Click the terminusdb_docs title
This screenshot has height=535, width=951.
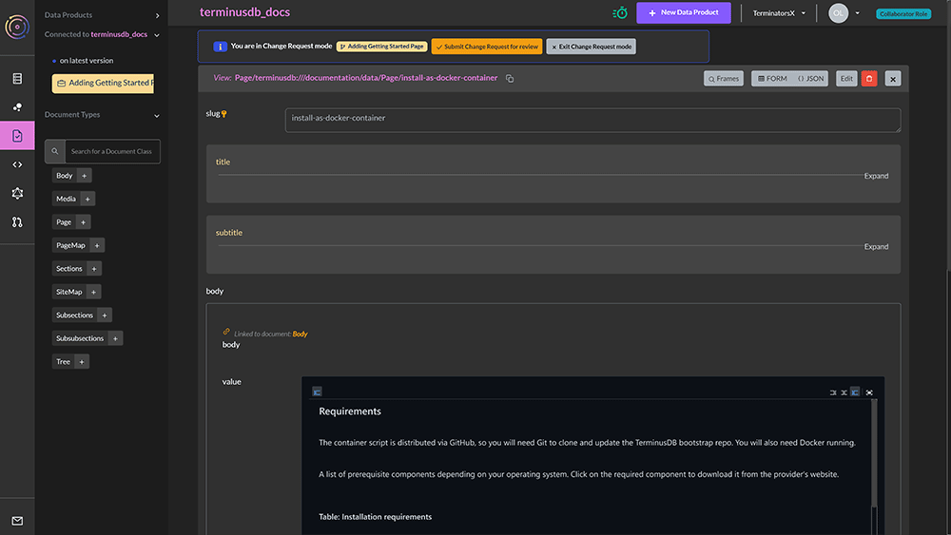point(244,12)
